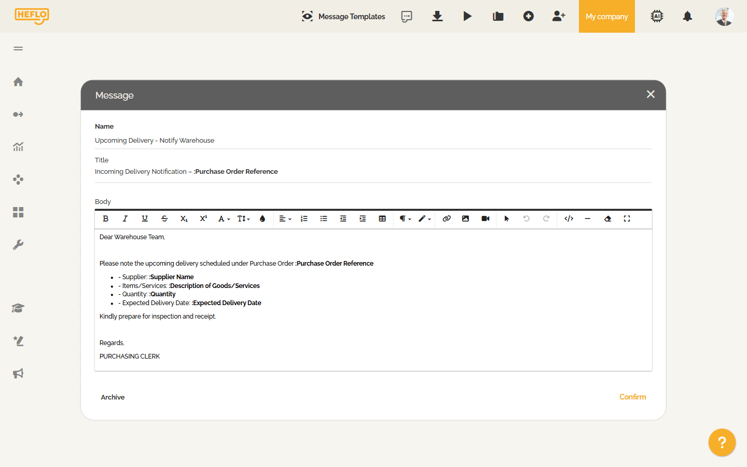Open the paragraph format dropdown
This screenshot has width=747, height=467.
click(405, 219)
